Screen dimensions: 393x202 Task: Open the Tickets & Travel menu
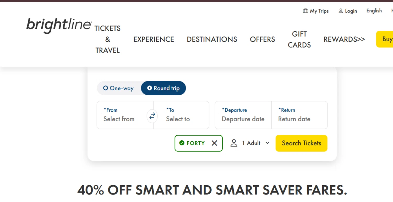point(107,39)
